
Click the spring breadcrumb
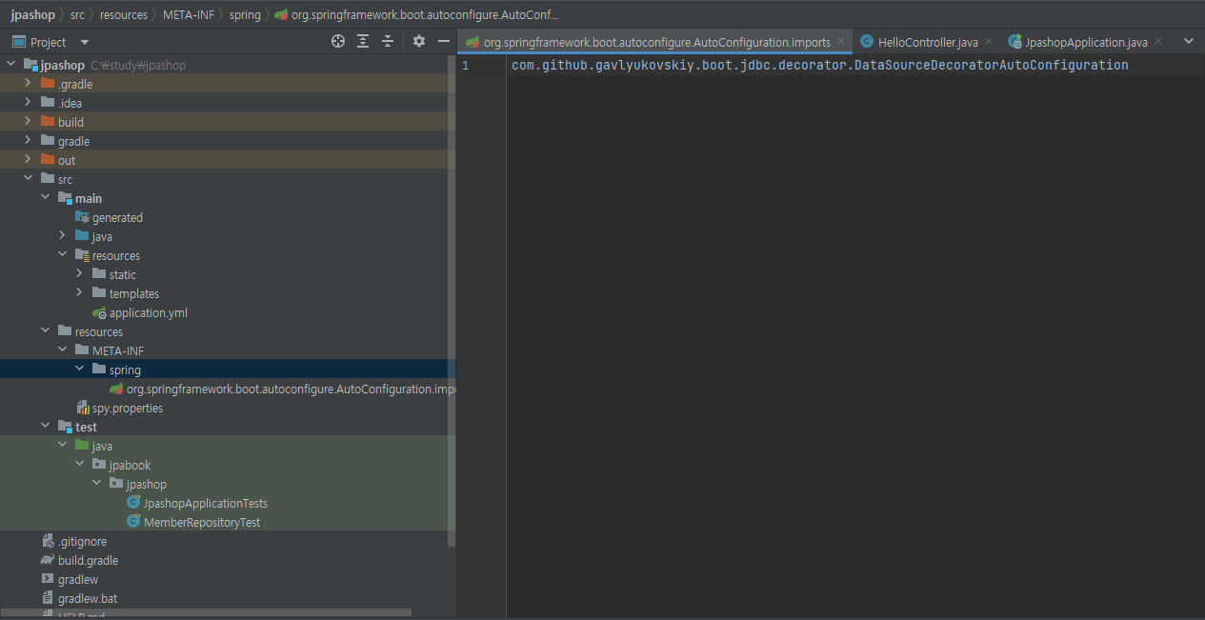pos(245,15)
